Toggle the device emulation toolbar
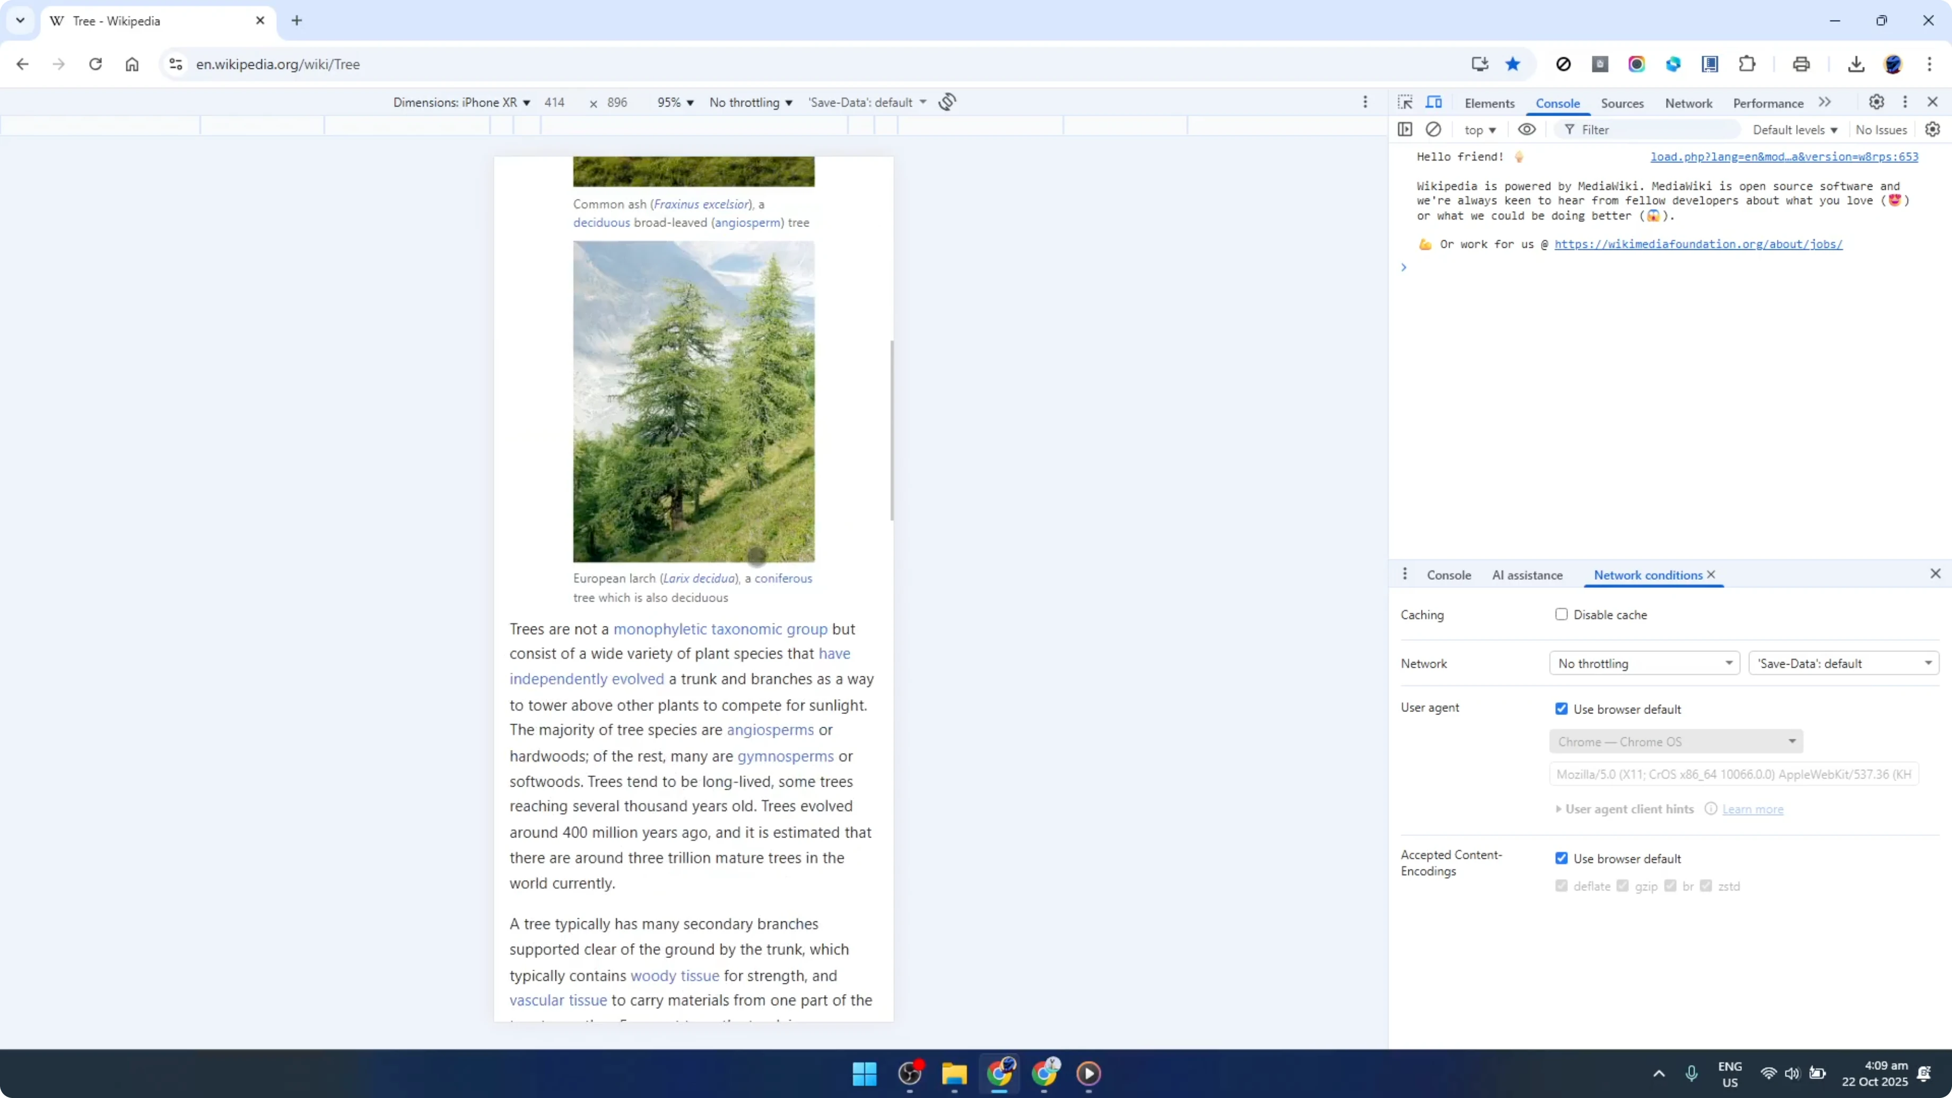The height and width of the screenshot is (1098, 1952). click(x=1434, y=102)
